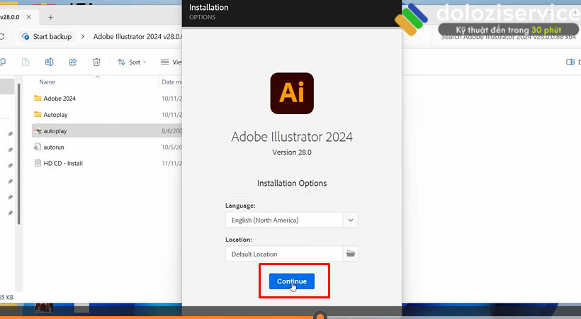Select the English (North America) language box
Screen dimensions: 581x319
[x=283, y=220]
